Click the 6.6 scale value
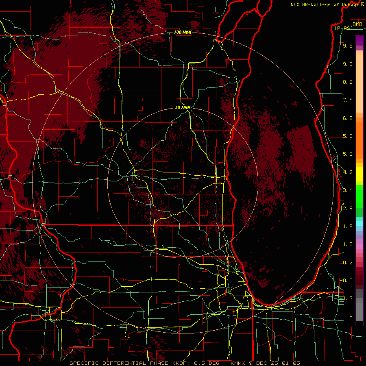 [348, 118]
